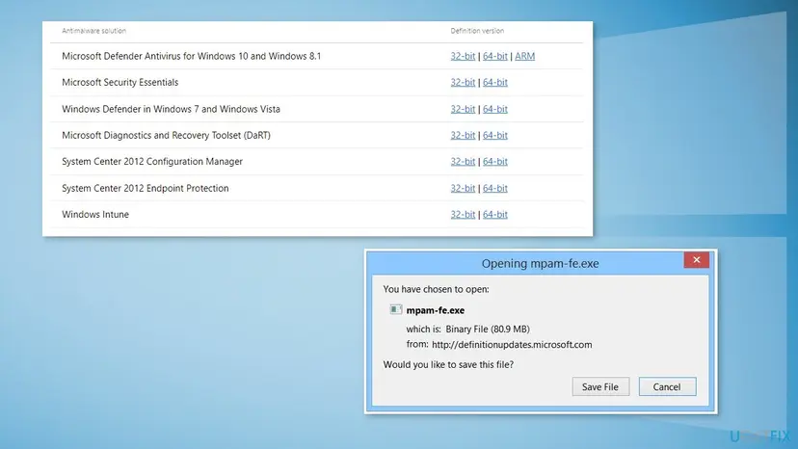Click the mpam-fe.exe file icon
798x449 pixels.
pyautogui.click(x=395, y=309)
